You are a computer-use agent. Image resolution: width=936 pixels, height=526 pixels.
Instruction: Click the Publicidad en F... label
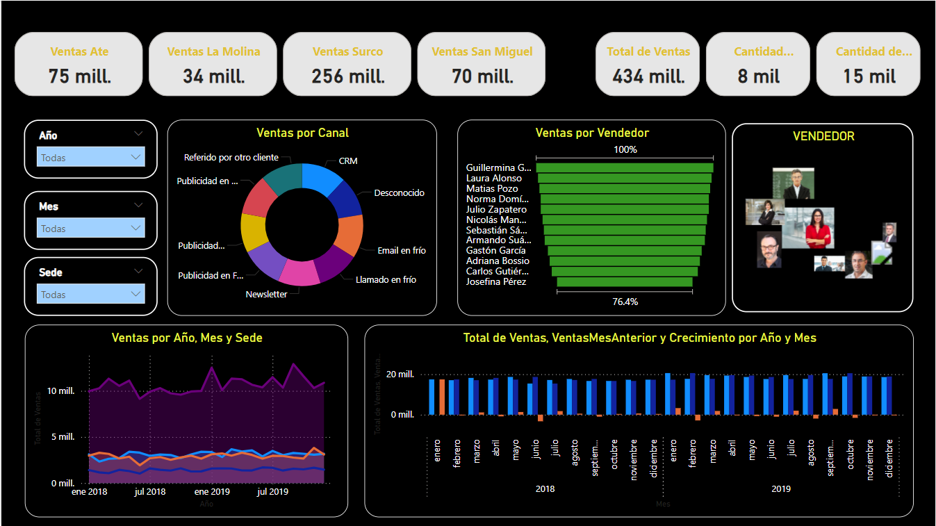click(x=211, y=275)
